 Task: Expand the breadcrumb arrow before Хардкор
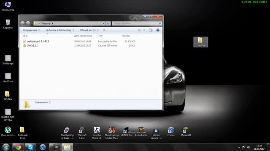coord(39,23)
